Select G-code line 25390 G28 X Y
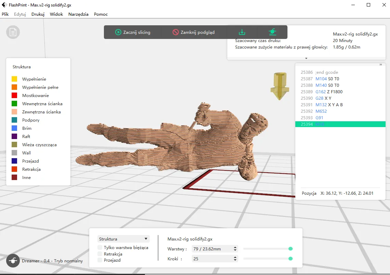This screenshot has width=390, height=275. [x=323, y=98]
